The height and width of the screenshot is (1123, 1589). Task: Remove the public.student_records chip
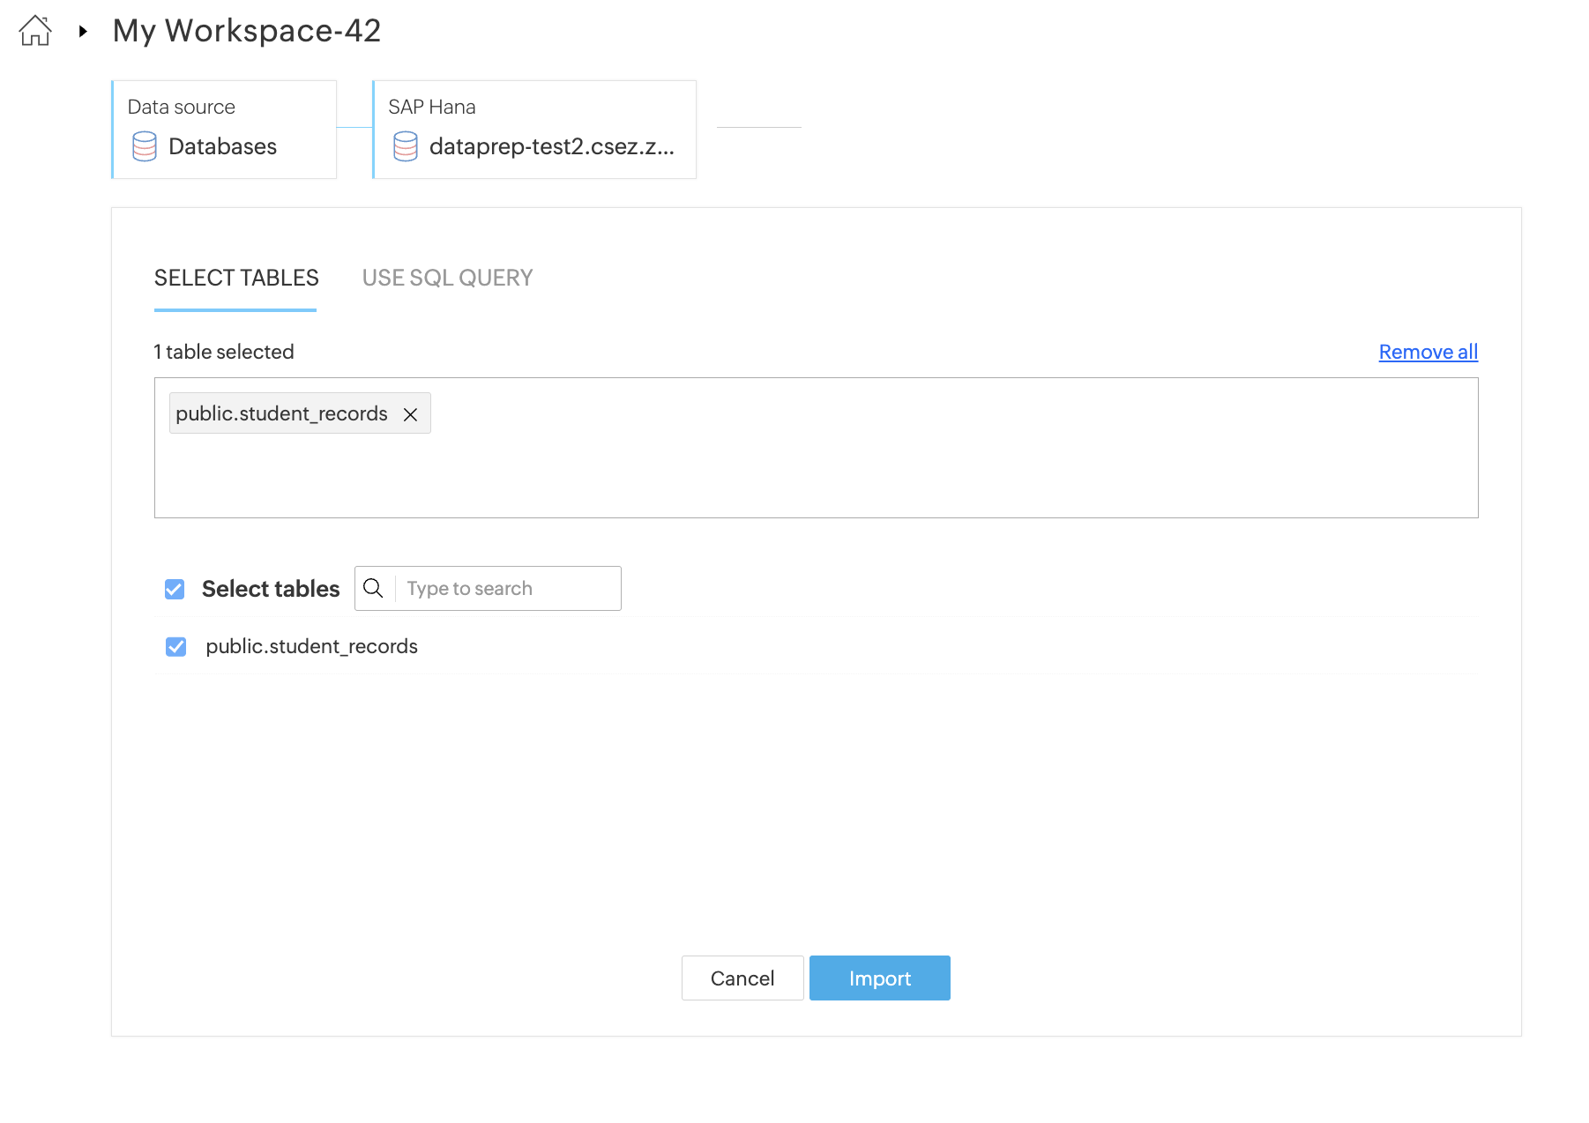click(x=410, y=414)
